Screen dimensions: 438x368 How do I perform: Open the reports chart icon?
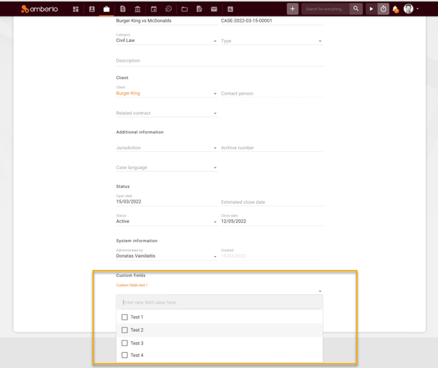click(230, 9)
